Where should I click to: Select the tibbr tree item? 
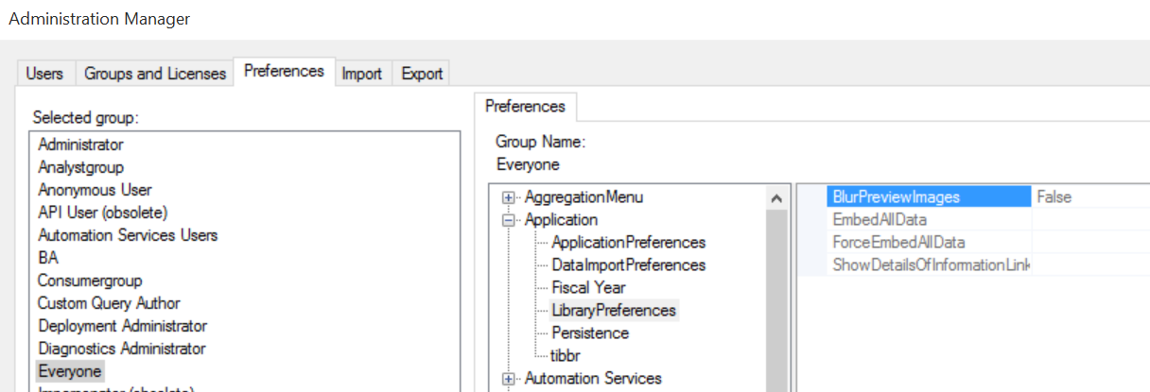[567, 356]
